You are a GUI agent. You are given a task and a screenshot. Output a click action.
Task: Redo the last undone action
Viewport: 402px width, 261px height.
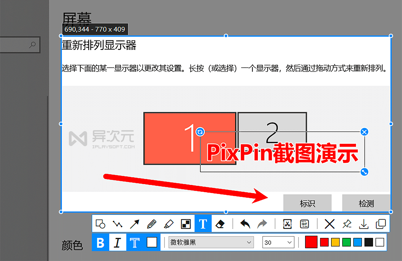point(262,224)
